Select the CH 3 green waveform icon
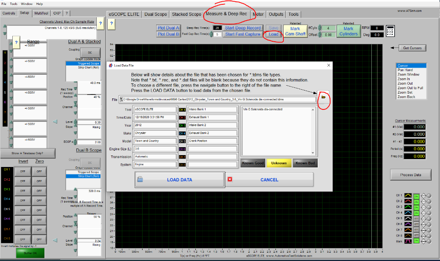This screenshot has width=440, height=261. [x=408, y=207]
